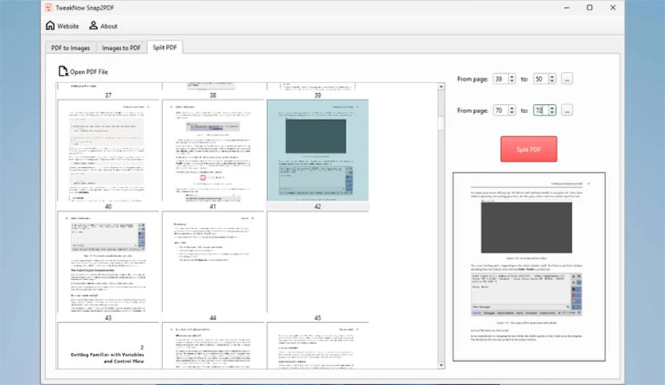This screenshot has width=665, height=385.
Task: Decrease From page value 70
Action: coord(512,113)
